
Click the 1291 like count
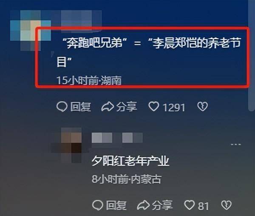pos(174,108)
